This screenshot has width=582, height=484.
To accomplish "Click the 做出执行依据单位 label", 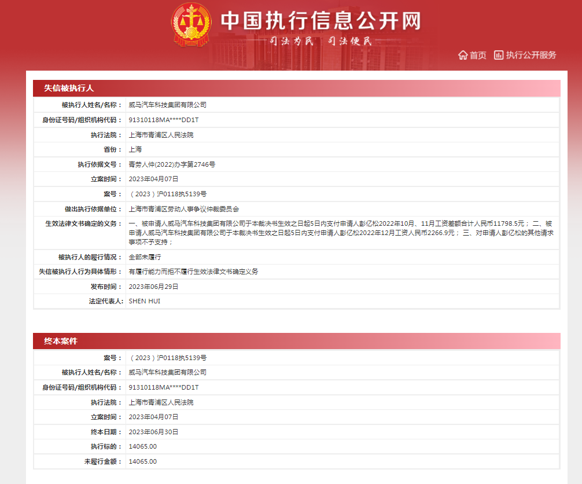I will (x=93, y=209).
